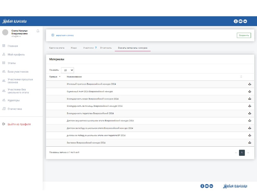257x193 pixels.
Task: Download the Итоговый протокол Всероссийский конкурс 2024 file
Action: tap(250, 84)
